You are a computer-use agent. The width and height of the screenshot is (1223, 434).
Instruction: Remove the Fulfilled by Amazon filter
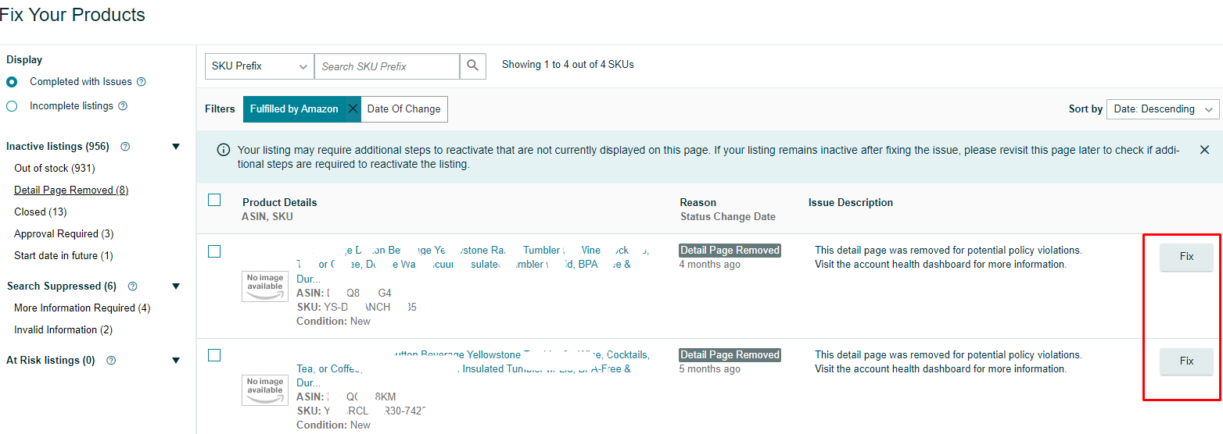(x=353, y=109)
